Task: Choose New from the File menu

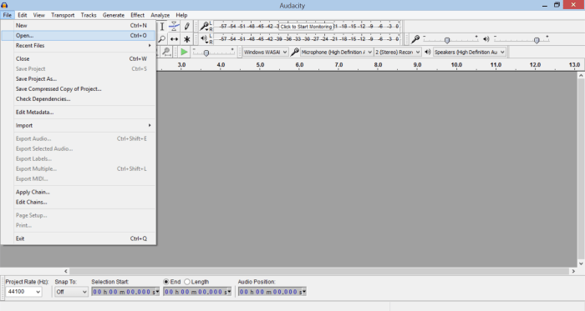Action: point(79,25)
